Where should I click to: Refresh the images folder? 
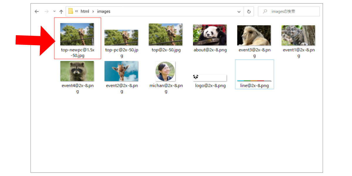(x=249, y=11)
